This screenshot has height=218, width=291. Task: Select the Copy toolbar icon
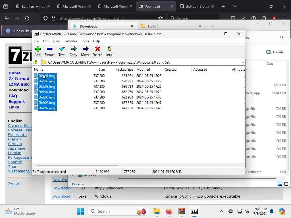[x=73, y=51]
